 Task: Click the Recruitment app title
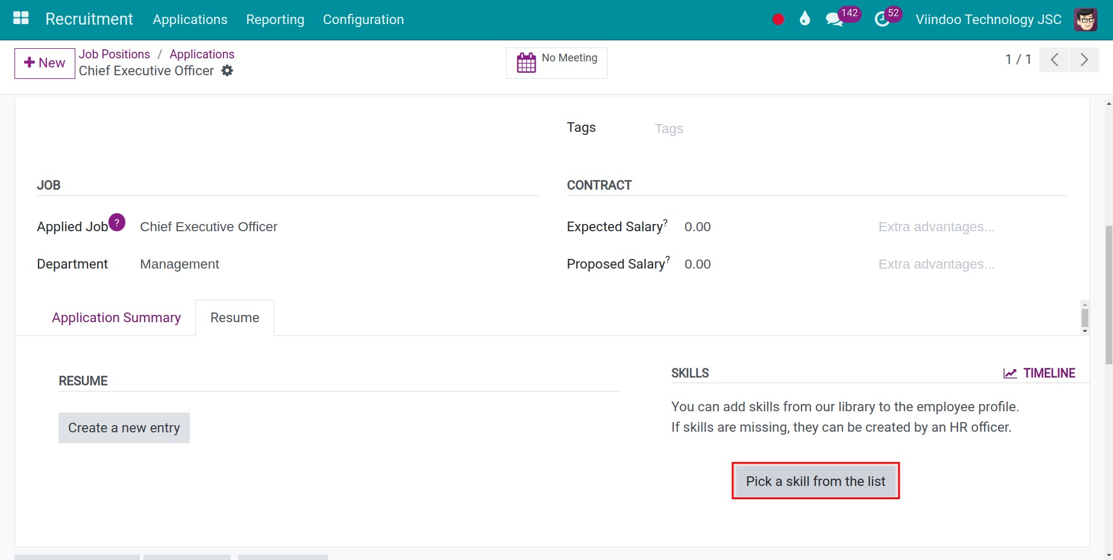click(89, 19)
